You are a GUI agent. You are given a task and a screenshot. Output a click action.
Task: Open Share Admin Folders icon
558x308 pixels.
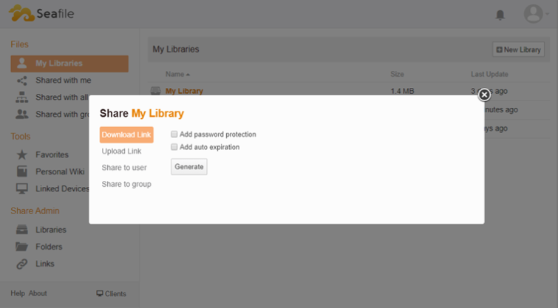coord(21,247)
